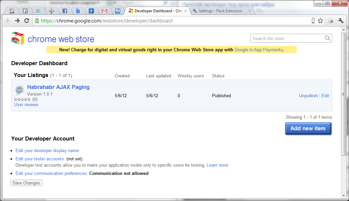349x201 pixels.
Task: Open the pinned tab with 'a:' icon
Action: (38, 11)
